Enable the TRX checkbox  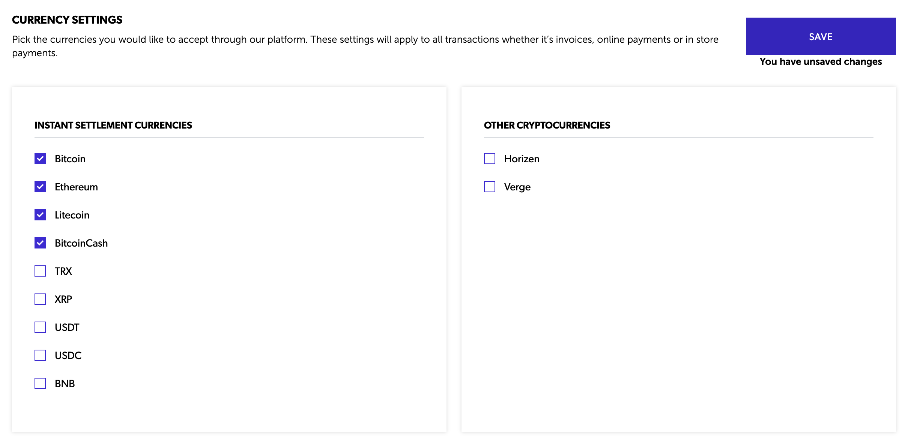(40, 271)
